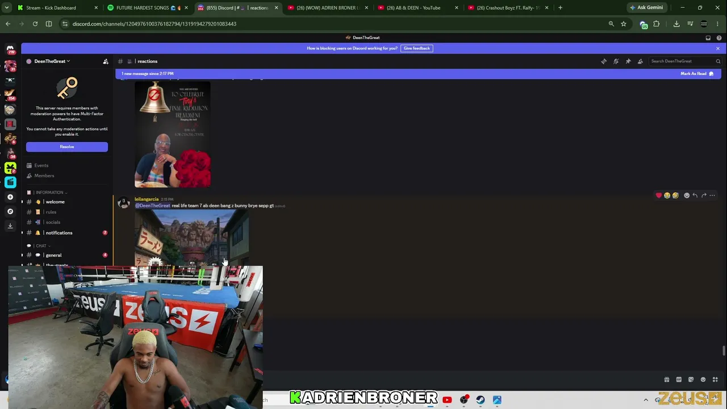
Task: Add rolling-laughing reaction to leilangarcia's message
Action: (x=675, y=195)
